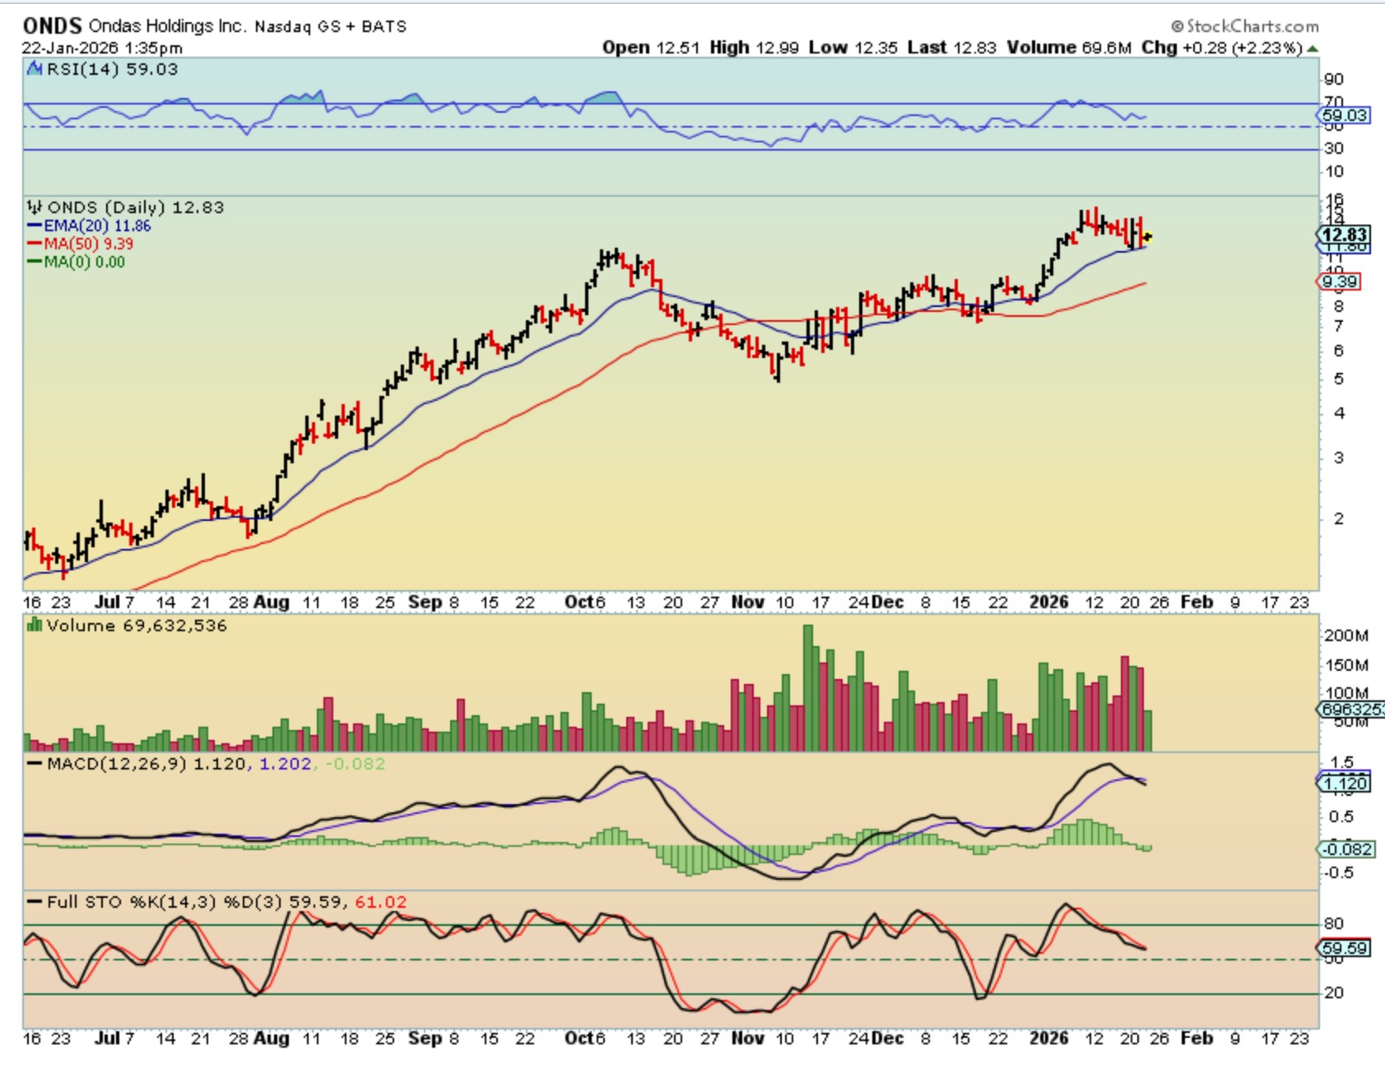Click the 150M level on the volume axis
The width and height of the screenshot is (1385, 1074).
point(1346,665)
